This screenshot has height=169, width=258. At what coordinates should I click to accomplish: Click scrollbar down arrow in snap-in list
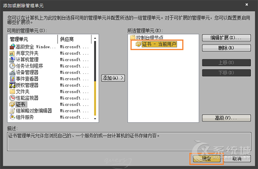(95, 119)
